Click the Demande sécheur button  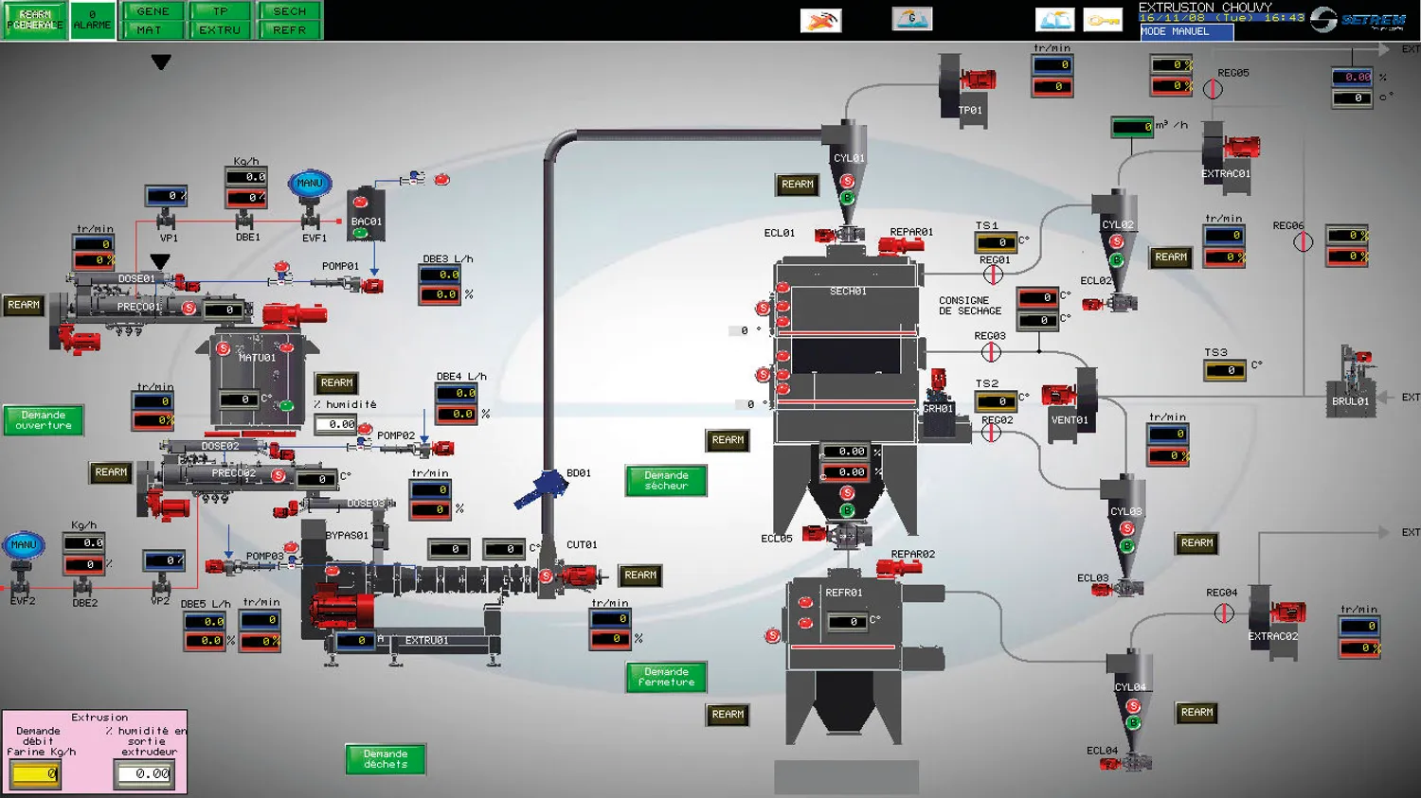[666, 481]
